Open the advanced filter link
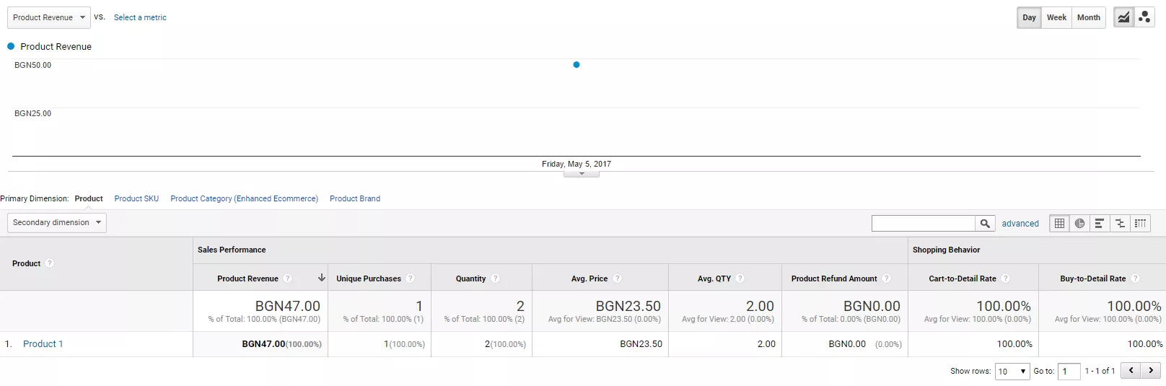The image size is (1166, 386). pyautogui.click(x=1020, y=224)
